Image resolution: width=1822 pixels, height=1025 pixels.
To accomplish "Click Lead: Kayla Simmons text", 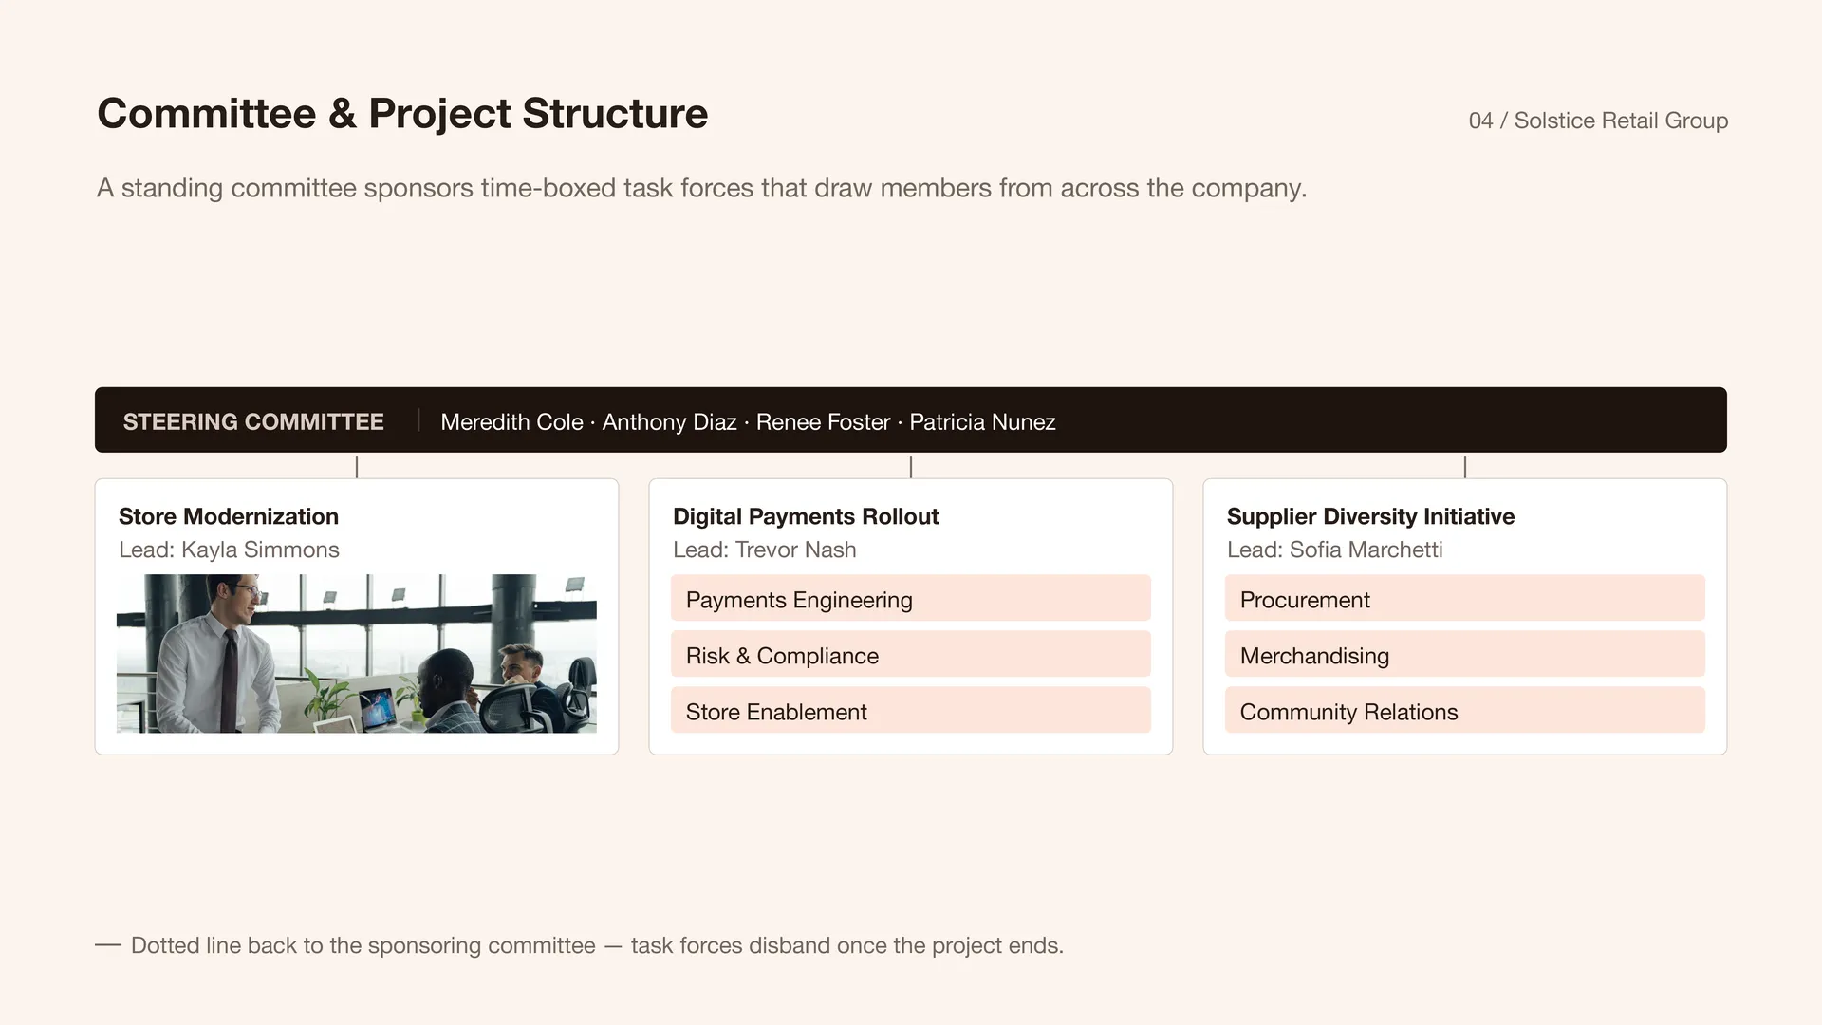I will pyautogui.click(x=229, y=550).
